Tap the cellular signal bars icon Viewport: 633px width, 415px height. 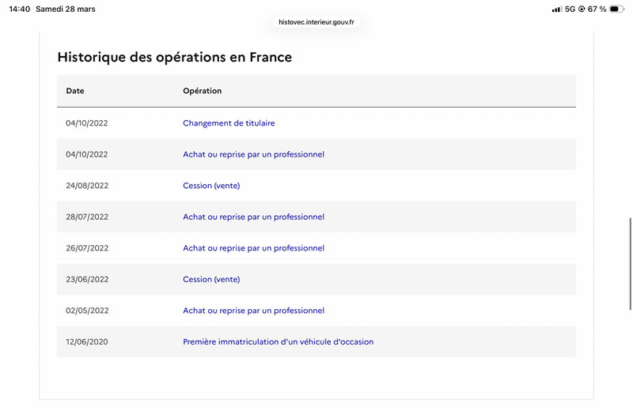pyautogui.click(x=557, y=9)
